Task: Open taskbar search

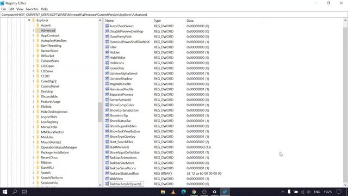Action: (x=15, y=192)
